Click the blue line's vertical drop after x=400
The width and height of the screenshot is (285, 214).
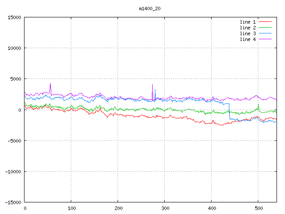pyautogui.click(x=230, y=111)
